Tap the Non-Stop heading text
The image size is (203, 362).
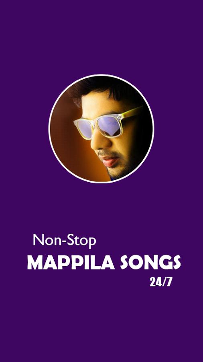click(x=65, y=241)
